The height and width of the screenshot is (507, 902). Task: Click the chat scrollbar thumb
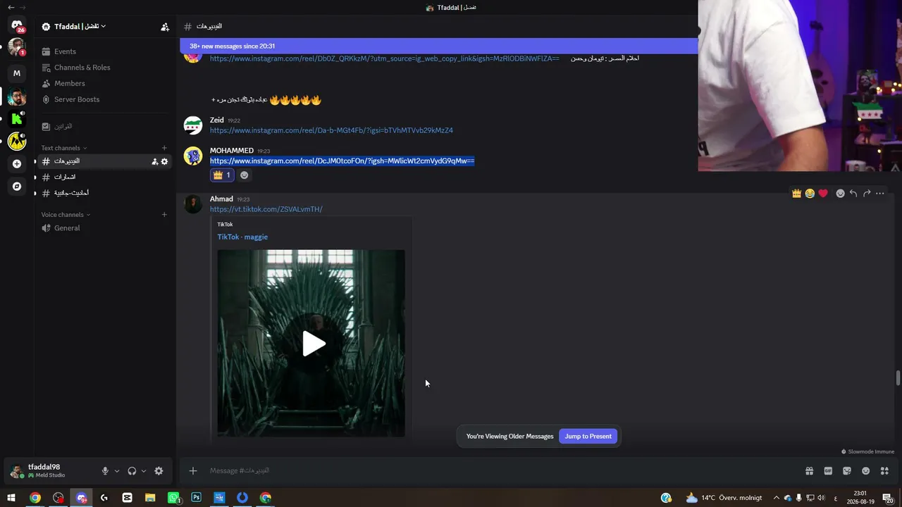(x=898, y=378)
